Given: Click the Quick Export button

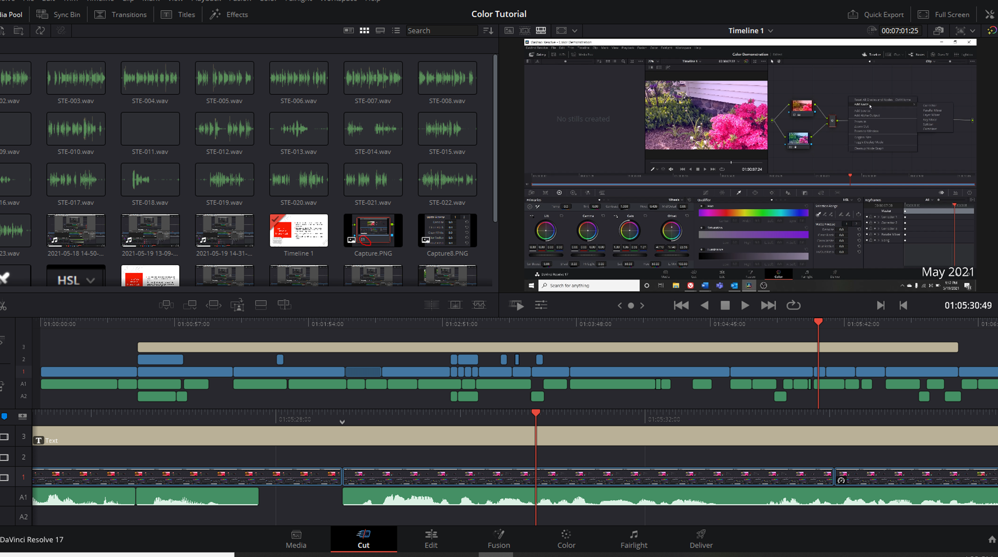Looking at the screenshot, I should pos(876,14).
